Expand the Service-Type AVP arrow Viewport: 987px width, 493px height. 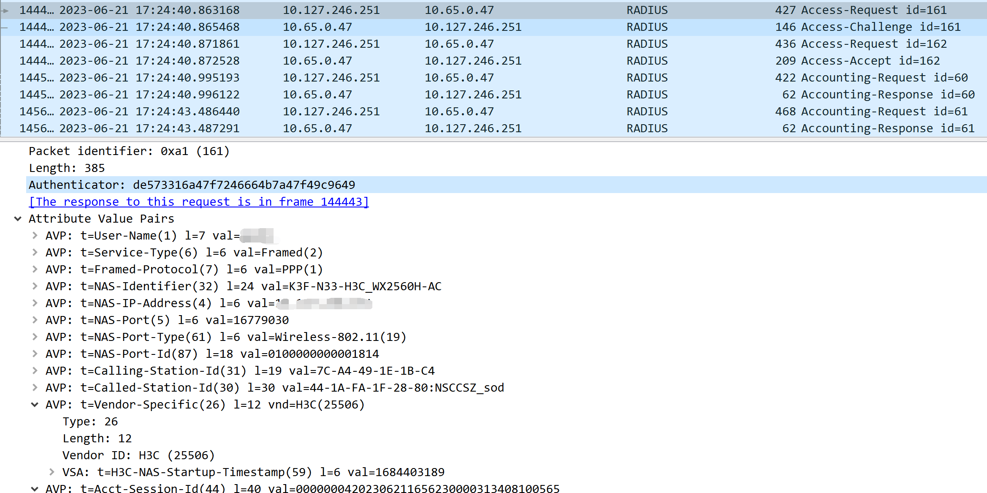tap(35, 252)
